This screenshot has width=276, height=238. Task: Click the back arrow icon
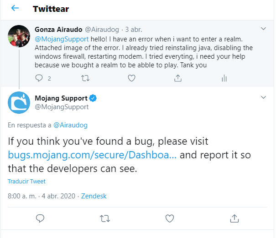tap(15, 9)
